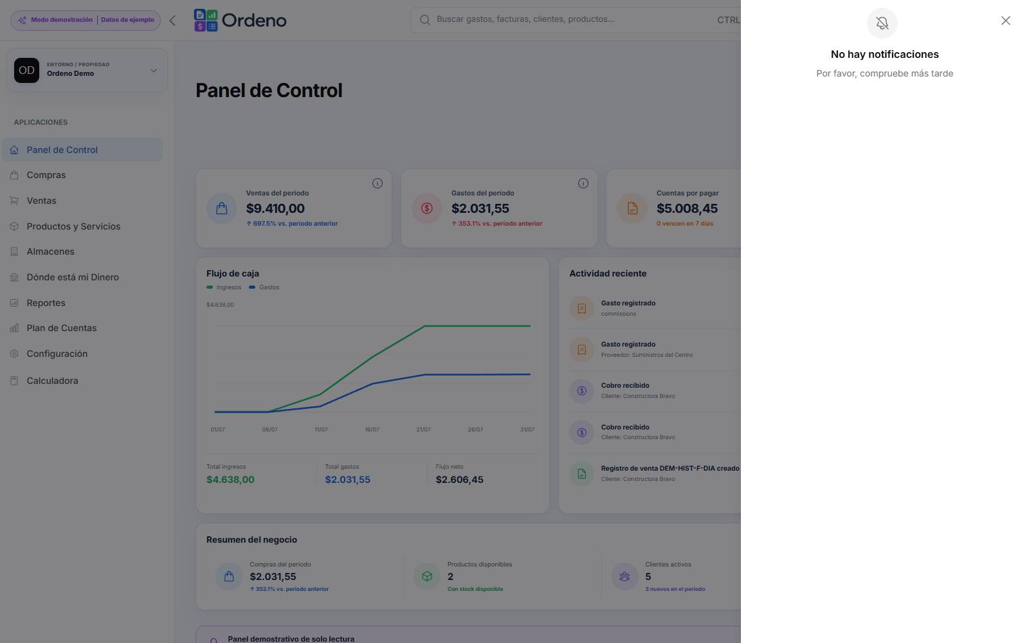Close the notifications panel
The height and width of the screenshot is (643, 1029).
click(1006, 21)
